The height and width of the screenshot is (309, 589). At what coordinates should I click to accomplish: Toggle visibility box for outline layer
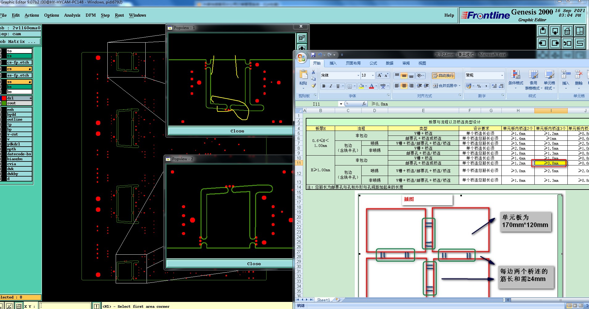point(1,119)
